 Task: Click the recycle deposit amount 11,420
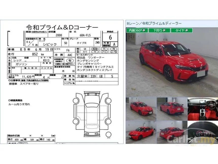pyautogui.click(x=27, y=77)
